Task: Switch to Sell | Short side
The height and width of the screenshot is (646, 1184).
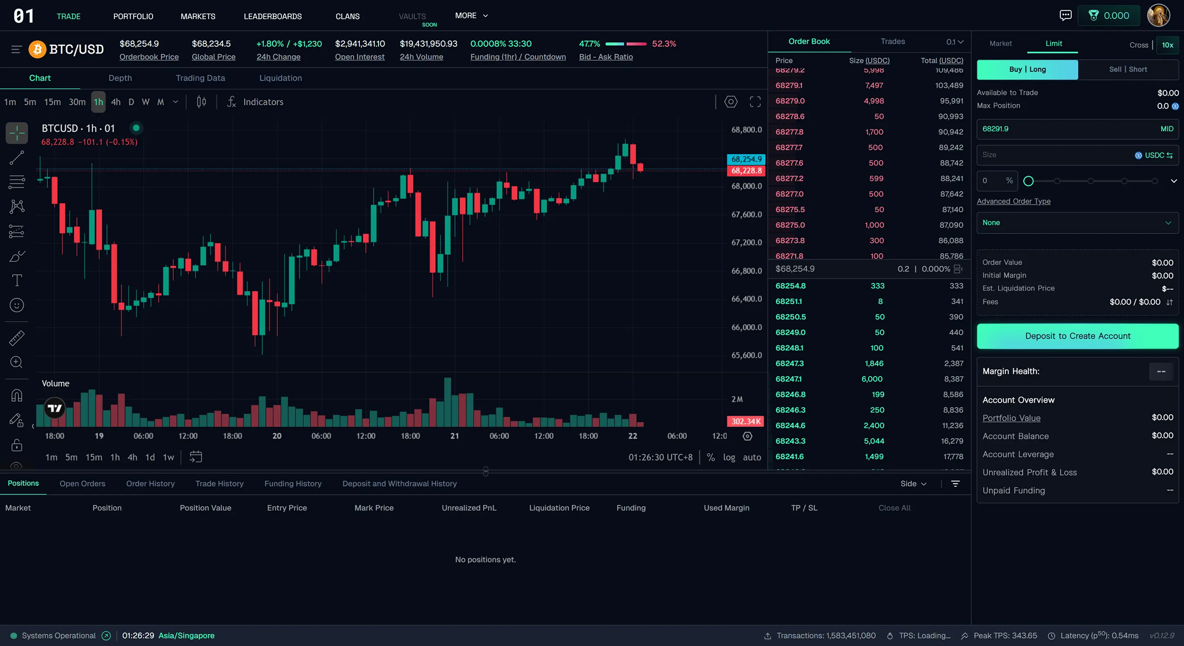Action: pos(1128,69)
